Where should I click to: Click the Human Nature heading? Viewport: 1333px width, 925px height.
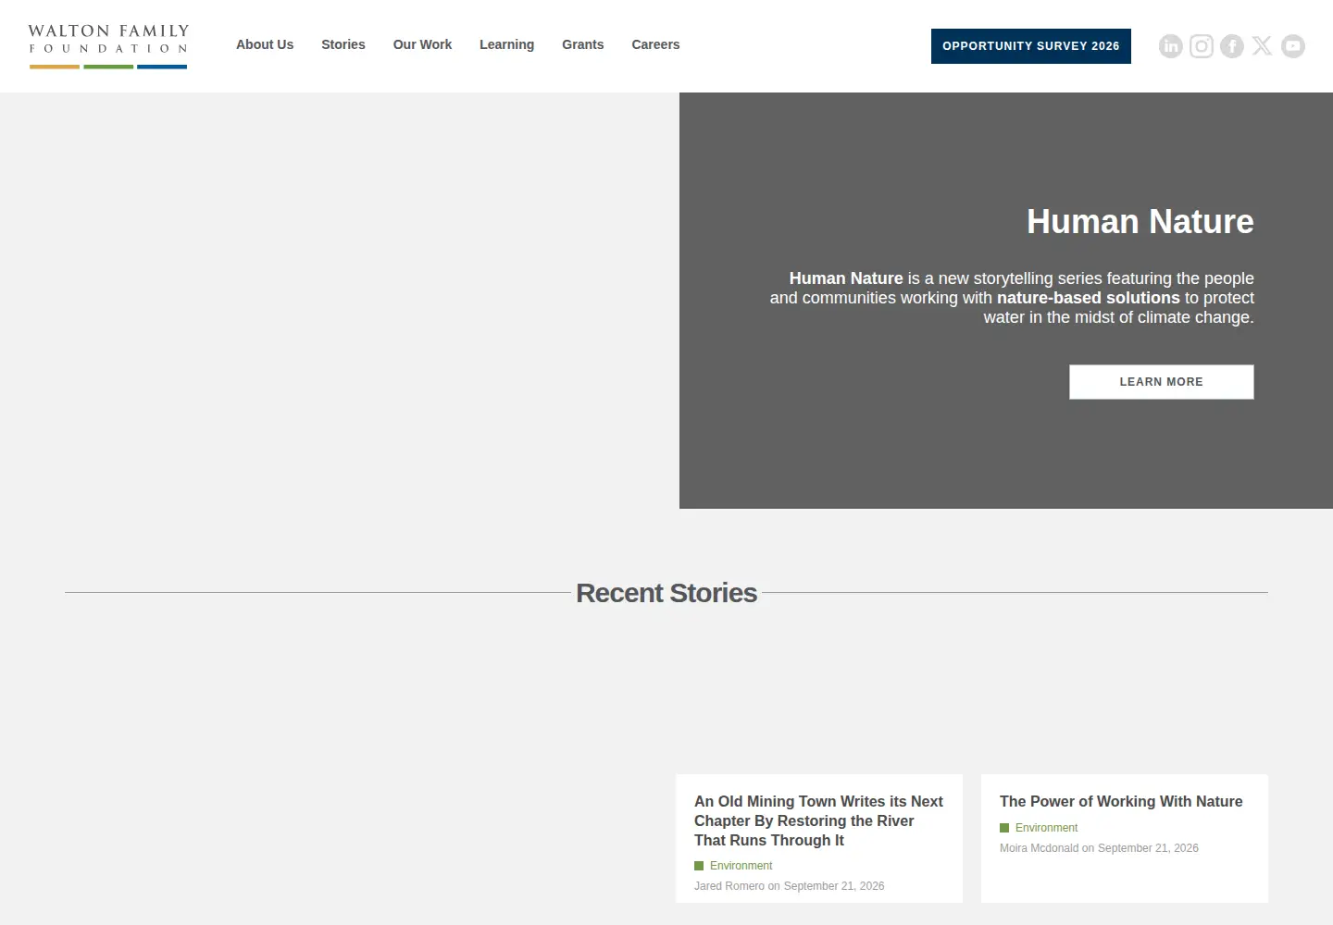[1140, 222]
